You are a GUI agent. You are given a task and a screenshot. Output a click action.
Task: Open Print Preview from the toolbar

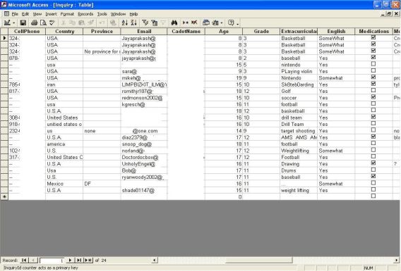click(x=43, y=23)
